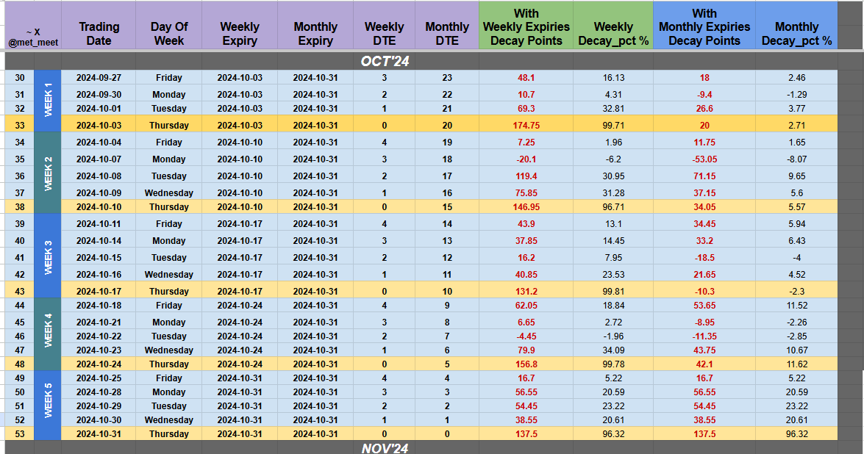Select the OCT'24 month banner cell
The image size is (864, 454).
pyautogui.click(x=385, y=61)
